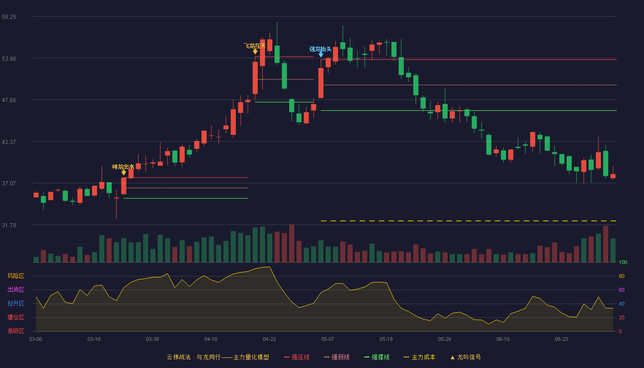Click the 03-06 date label
This screenshot has height=368, width=644.
click(x=35, y=339)
